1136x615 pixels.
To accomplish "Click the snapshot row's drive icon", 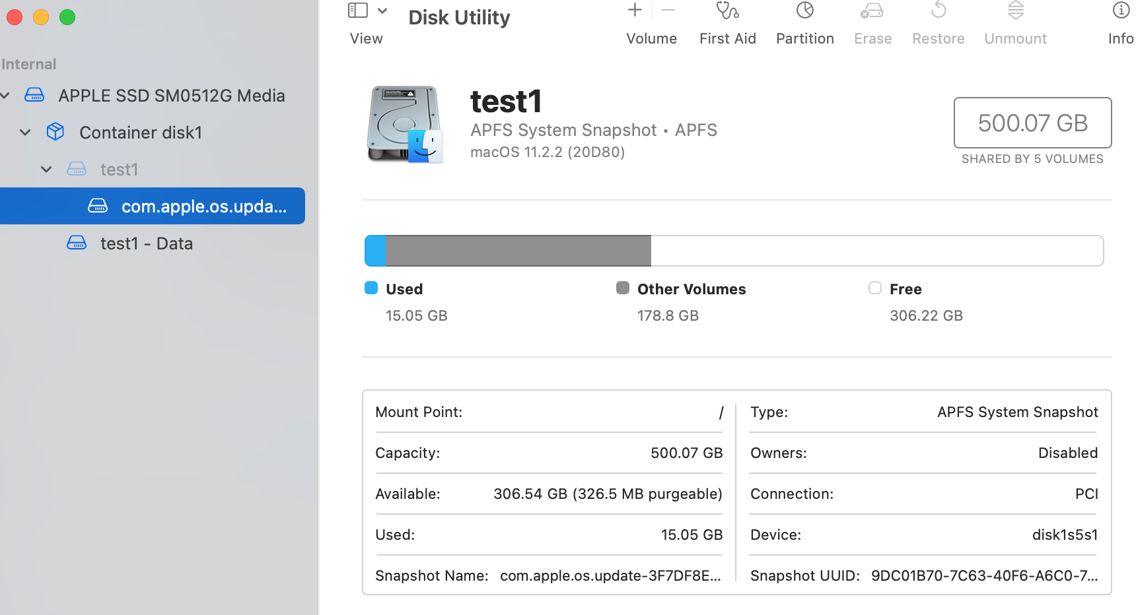I will [98, 206].
